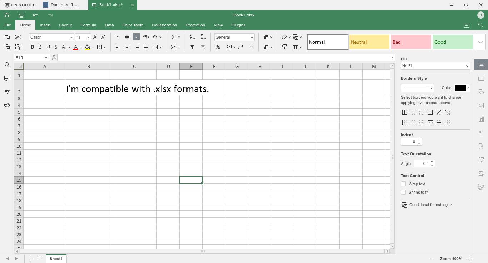488x263 pixels.
Task: Apply the Good cell style
Action: [x=453, y=42]
